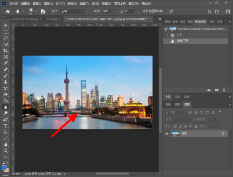The image size is (233, 177).
Task: Select the Clone Stamp tool
Action: click(x=6, y=82)
